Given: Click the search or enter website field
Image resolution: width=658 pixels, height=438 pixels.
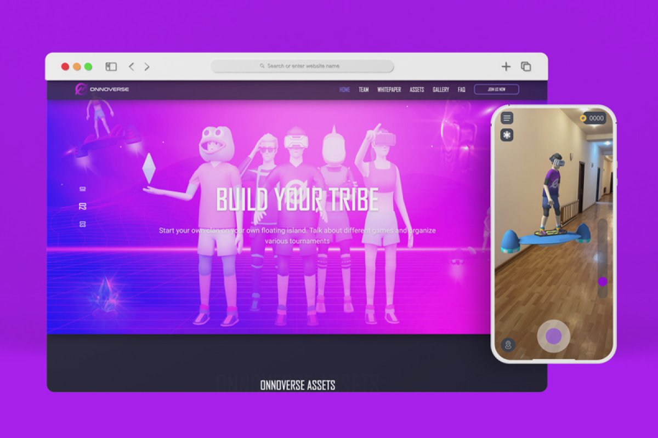Looking at the screenshot, I should click(x=302, y=66).
